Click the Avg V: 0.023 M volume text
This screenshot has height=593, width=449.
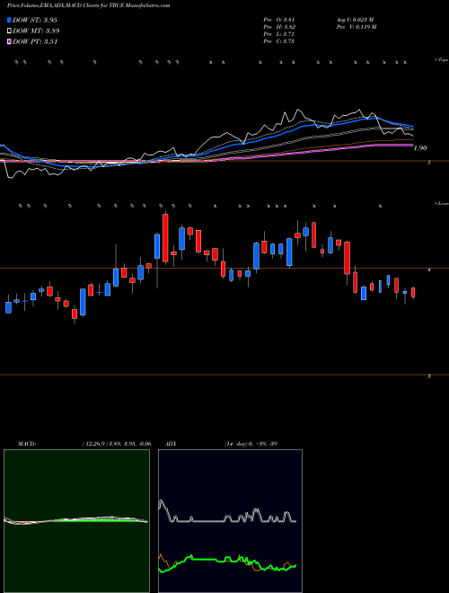pyautogui.click(x=355, y=20)
